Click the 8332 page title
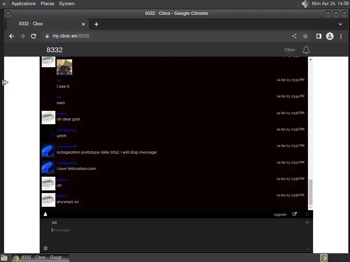Screen dimensions: 350x262 [54, 50]
